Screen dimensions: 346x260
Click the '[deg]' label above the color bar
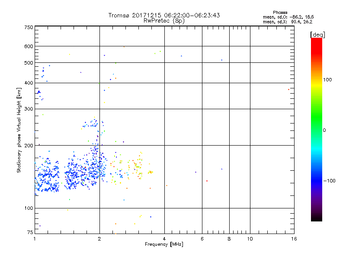[x=317, y=35]
